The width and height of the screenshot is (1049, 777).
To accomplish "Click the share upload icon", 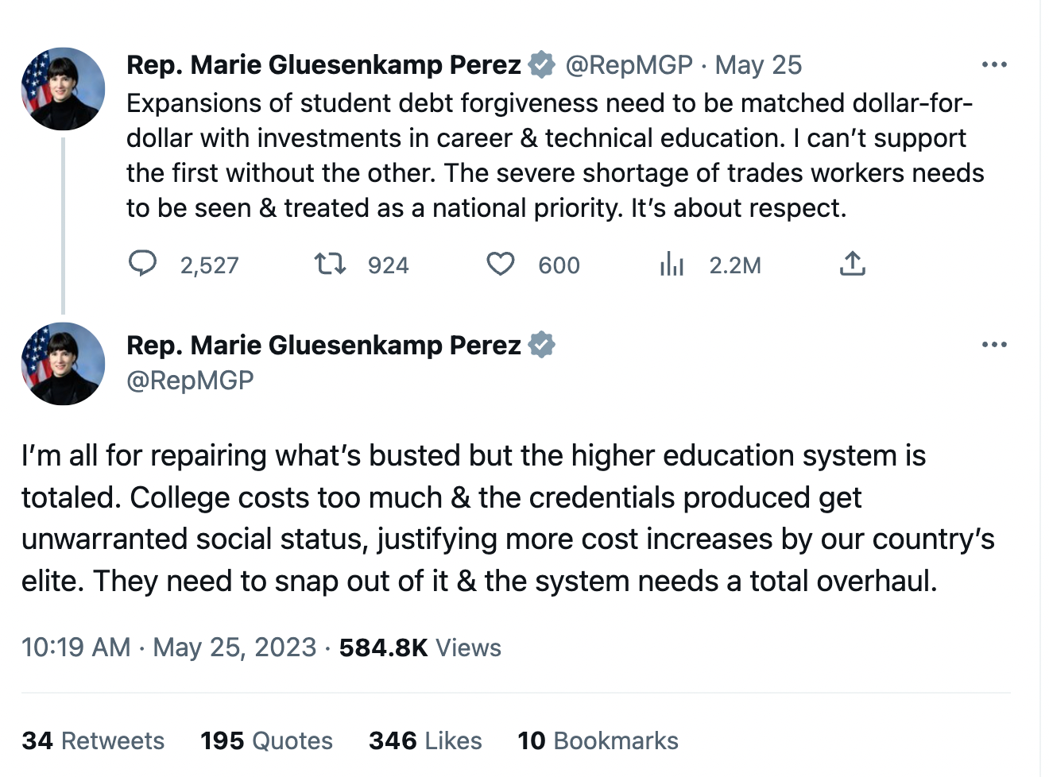I will point(852,264).
